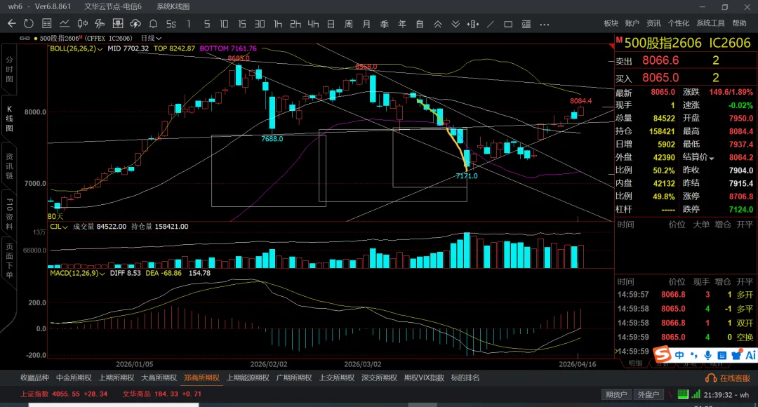The image size is (758, 407).
Task: Expand the 结算价 dropdown arrow
Action: 712,158
